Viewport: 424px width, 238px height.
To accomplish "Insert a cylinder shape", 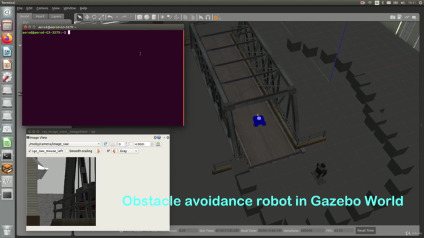I will click(x=154, y=17).
